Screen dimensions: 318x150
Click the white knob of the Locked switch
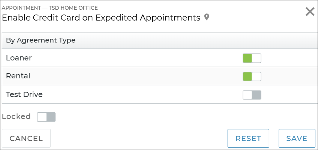coord(42,117)
